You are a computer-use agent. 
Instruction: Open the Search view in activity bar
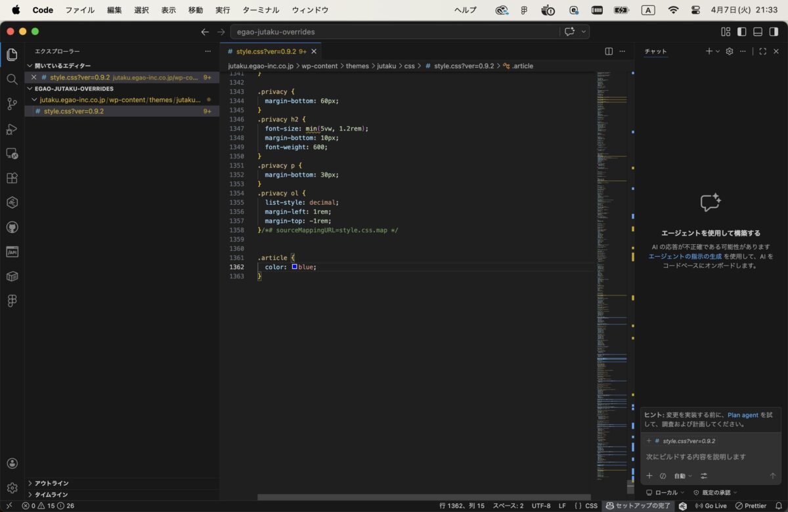pyautogui.click(x=12, y=79)
